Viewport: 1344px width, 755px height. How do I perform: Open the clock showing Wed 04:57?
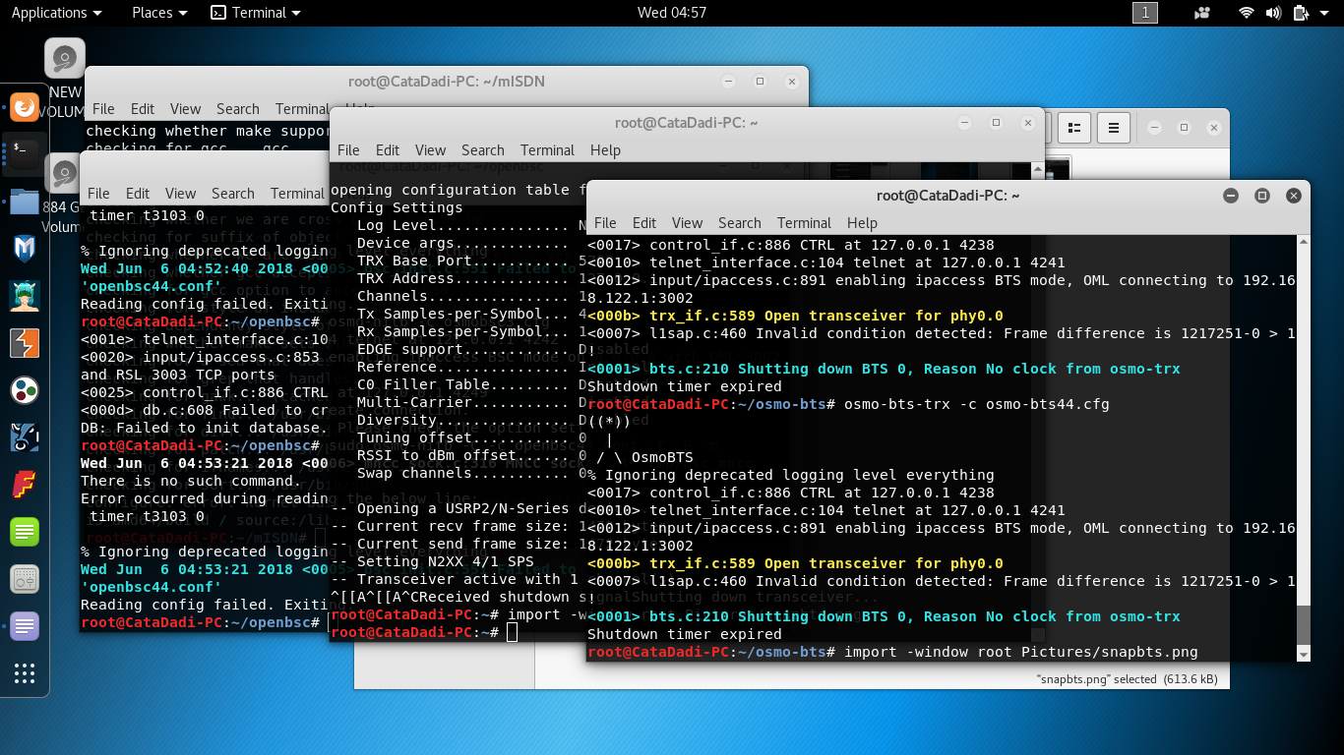pyautogui.click(x=672, y=13)
